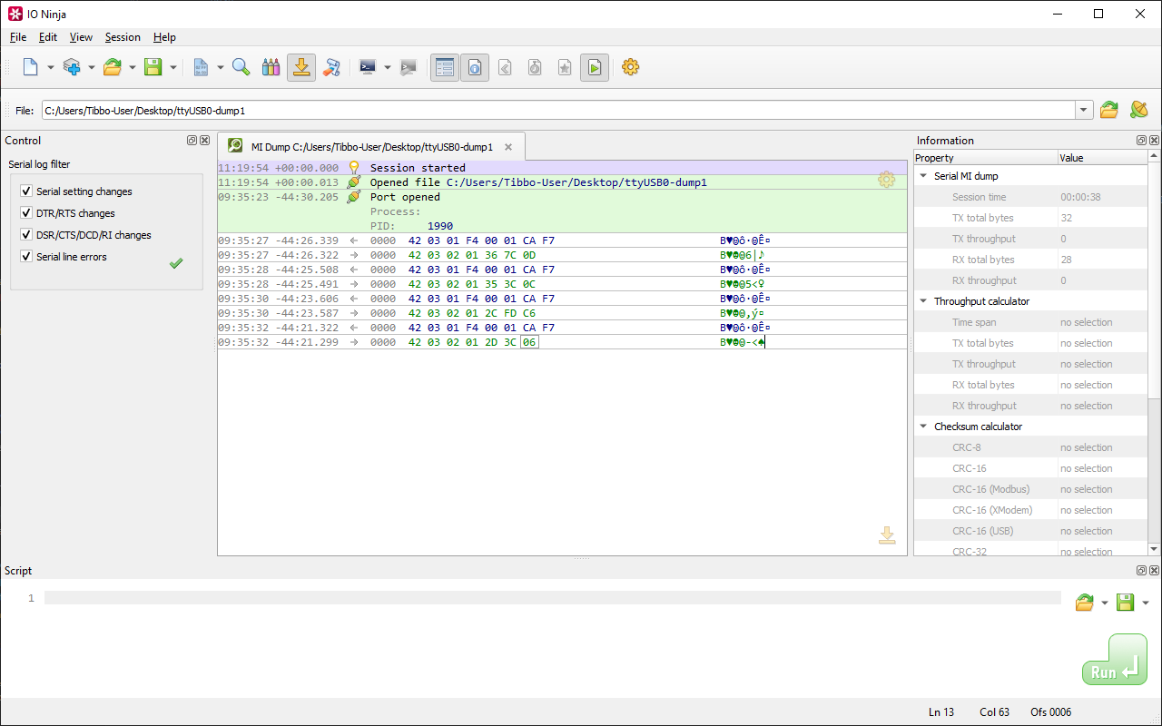Click the colored markers highlight icon
This screenshot has height=726, width=1162.
tap(271, 67)
